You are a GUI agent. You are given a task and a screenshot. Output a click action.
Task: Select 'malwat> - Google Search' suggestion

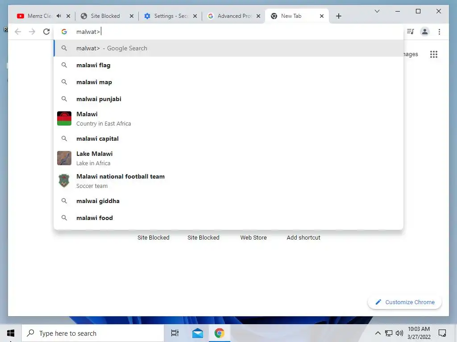[x=229, y=48]
